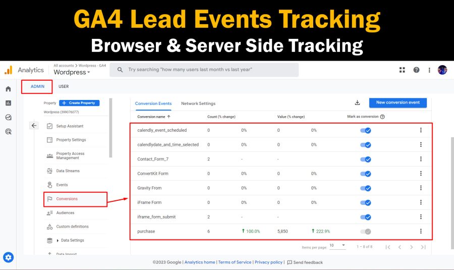This screenshot has width=454, height=270.
Task: Open the Wordpress property selector dropdown
Action: click(72, 72)
